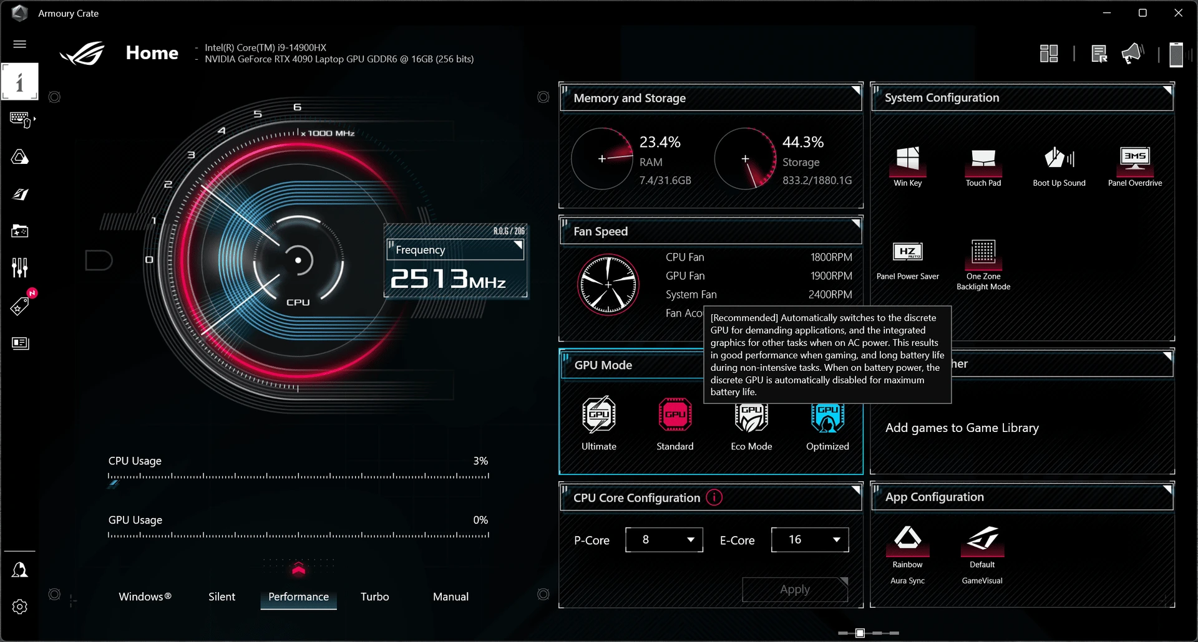Select Performance operating mode

[298, 596]
